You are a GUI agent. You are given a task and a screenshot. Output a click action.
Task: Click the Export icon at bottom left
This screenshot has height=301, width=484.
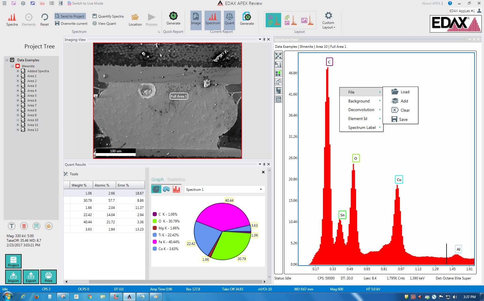click(x=31, y=277)
